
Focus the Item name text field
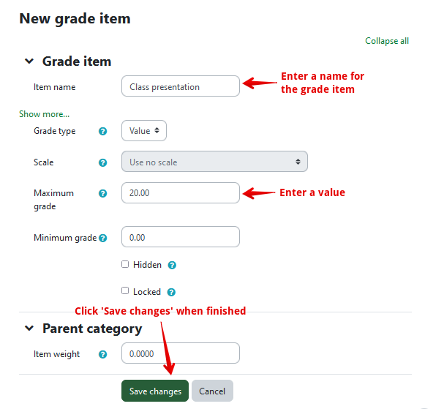pyautogui.click(x=180, y=86)
